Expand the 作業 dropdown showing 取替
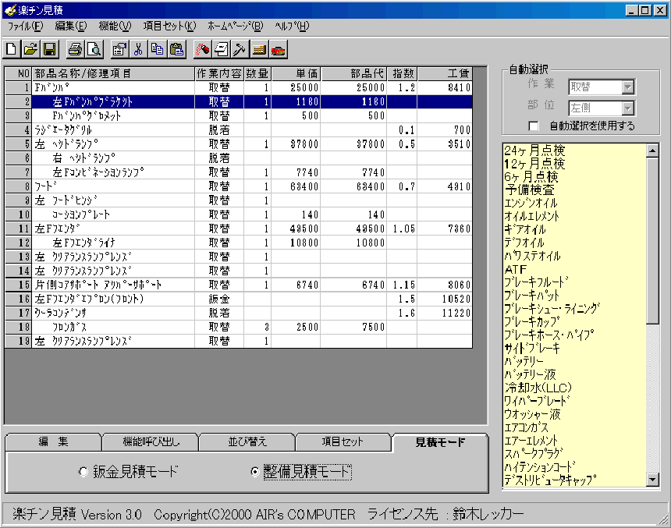671x528 pixels. (628, 87)
